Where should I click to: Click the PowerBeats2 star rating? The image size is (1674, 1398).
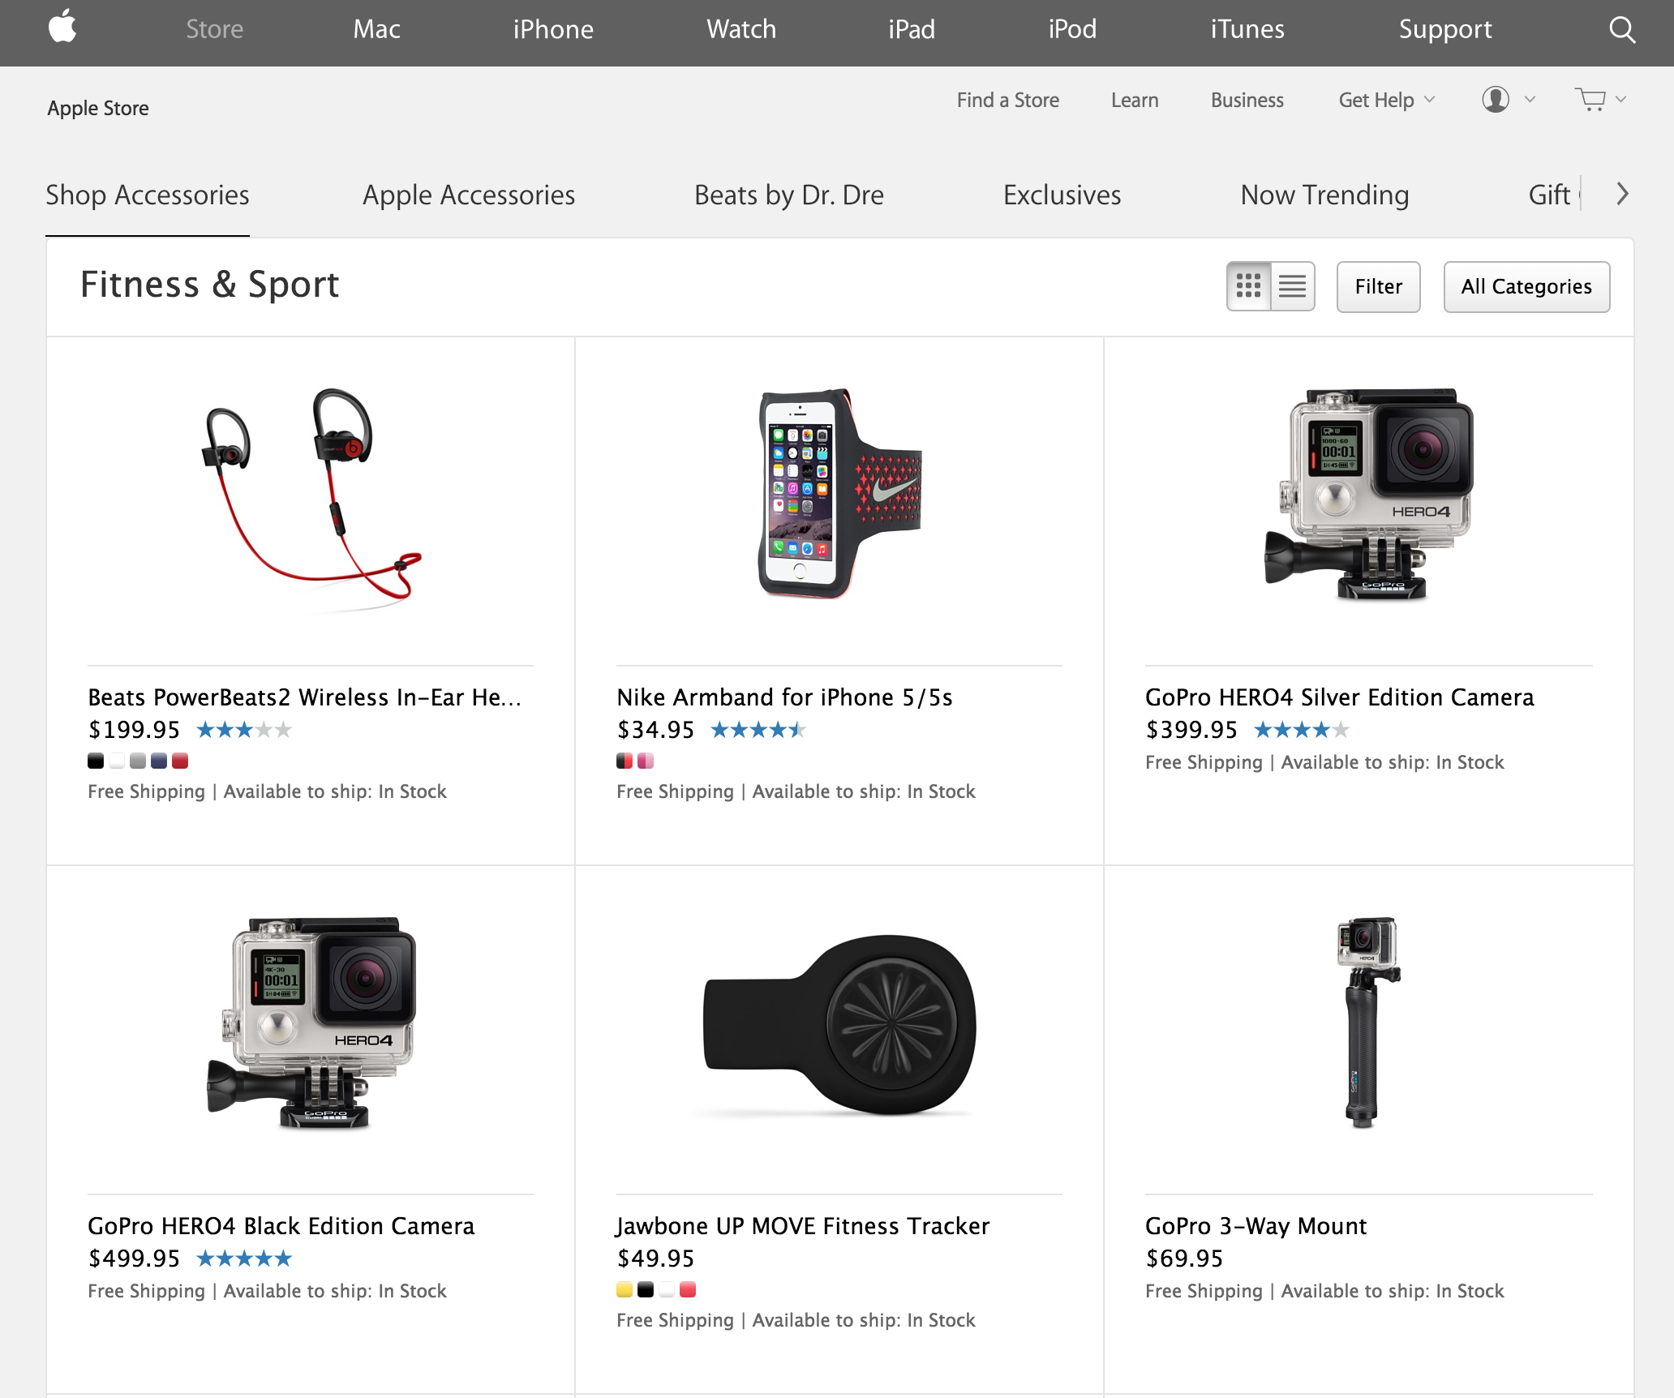[x=243, y=730]
